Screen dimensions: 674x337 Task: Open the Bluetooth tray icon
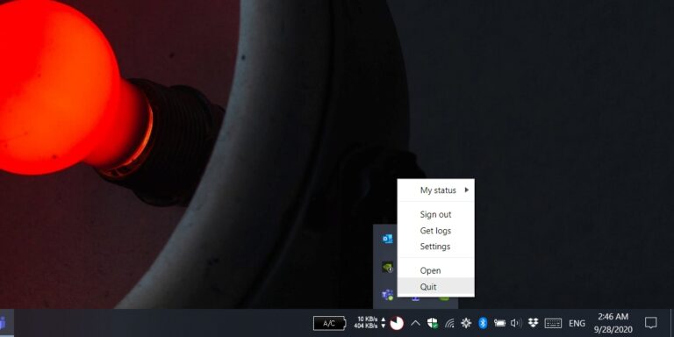(483, 323)
